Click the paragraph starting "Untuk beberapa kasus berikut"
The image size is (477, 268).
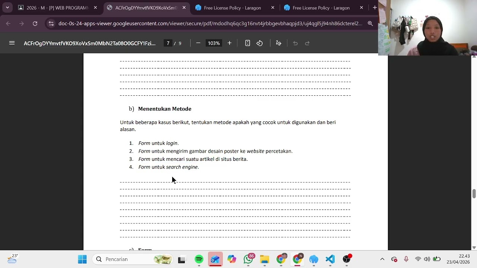click(x=228, y=126)
